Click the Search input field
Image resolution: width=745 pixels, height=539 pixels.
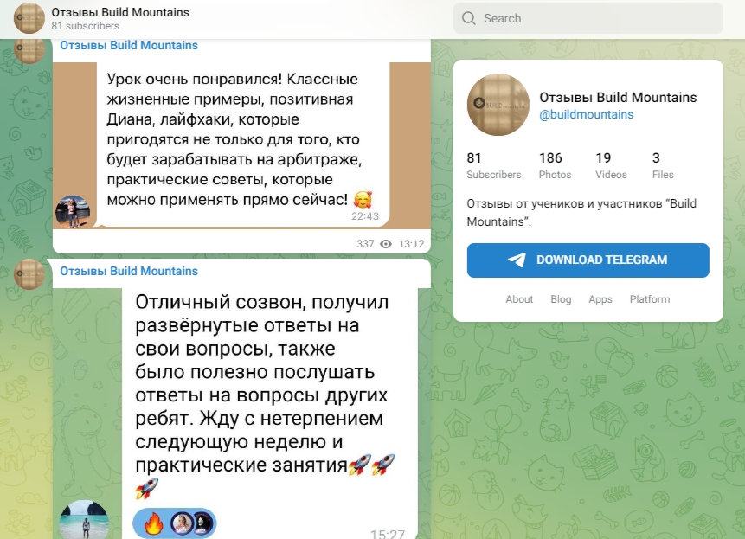tap(588, 18)
